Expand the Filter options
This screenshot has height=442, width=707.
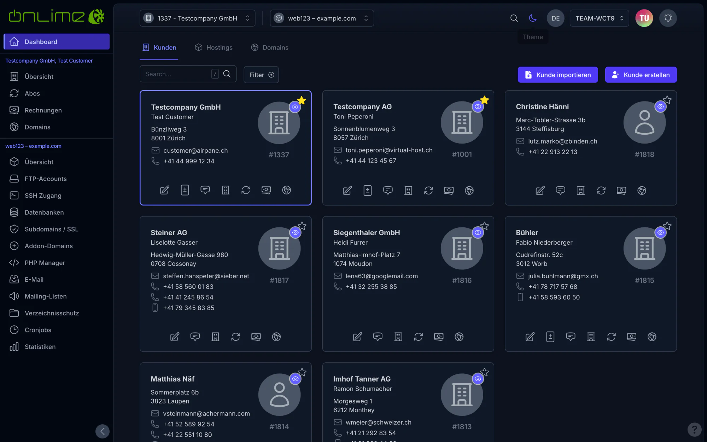261,75
